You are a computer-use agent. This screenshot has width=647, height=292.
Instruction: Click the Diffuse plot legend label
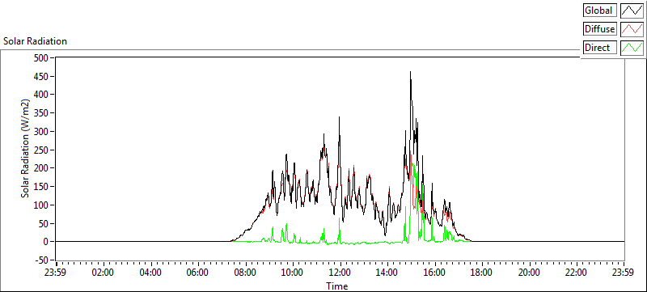click(600, 29)
